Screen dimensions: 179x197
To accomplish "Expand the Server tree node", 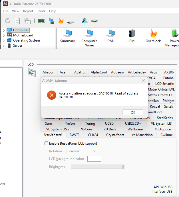I will (4, 46).
